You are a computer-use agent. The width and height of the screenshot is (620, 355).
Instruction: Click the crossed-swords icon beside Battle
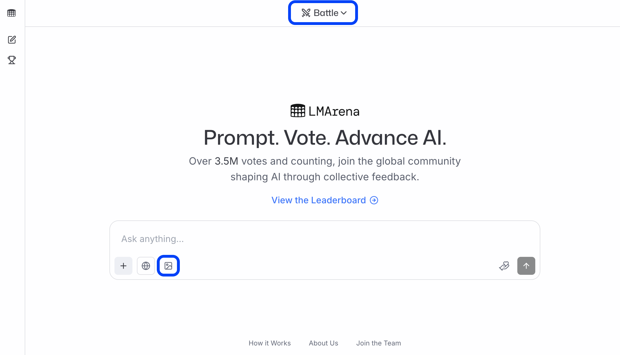point(306,13)
